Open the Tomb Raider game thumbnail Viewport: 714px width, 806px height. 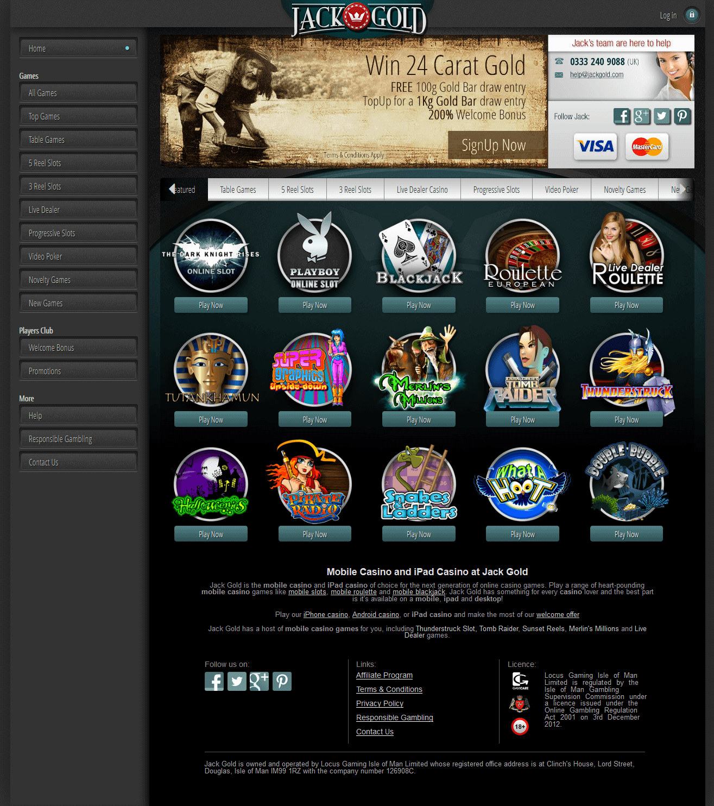pyautogui.click(x=522, y=369)
